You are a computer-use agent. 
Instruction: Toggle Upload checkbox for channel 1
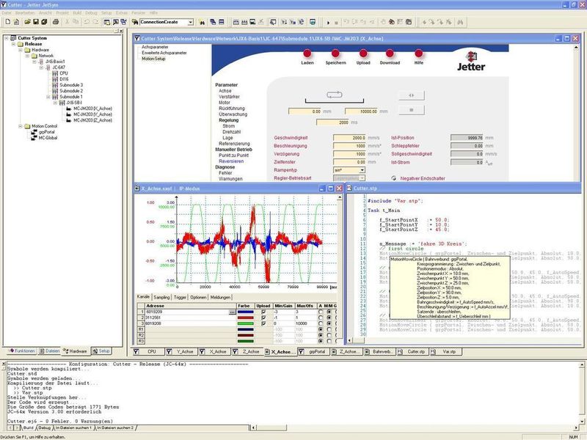(x=263, y=312)
